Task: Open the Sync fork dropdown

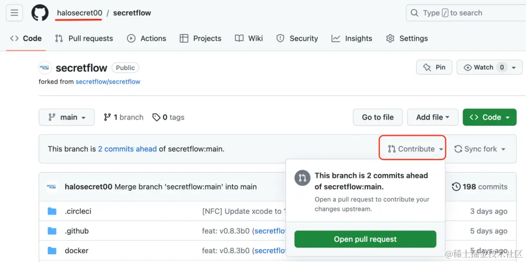Action: [x=479, y=149]
